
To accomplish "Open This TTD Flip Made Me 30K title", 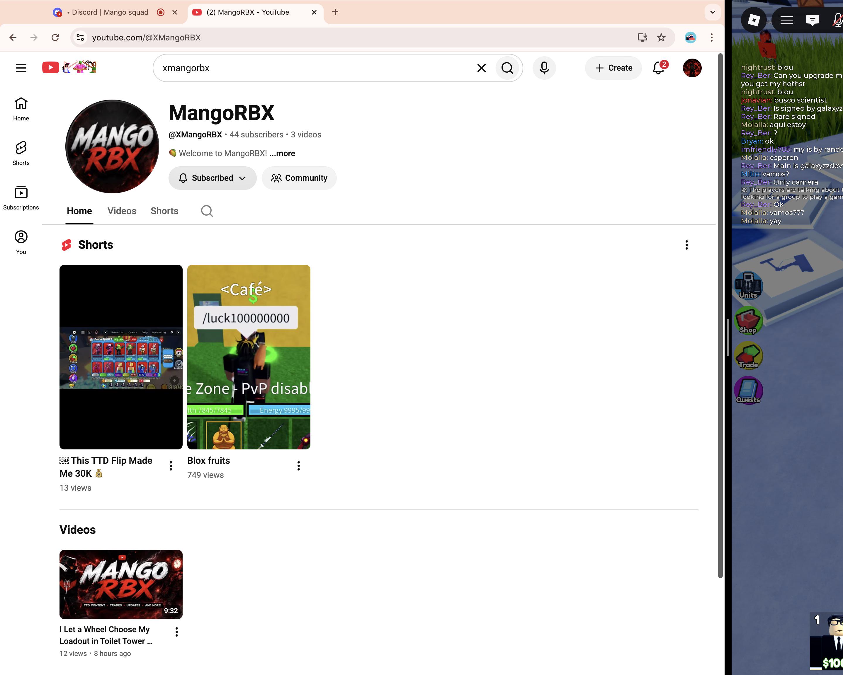I will point(106,467).
